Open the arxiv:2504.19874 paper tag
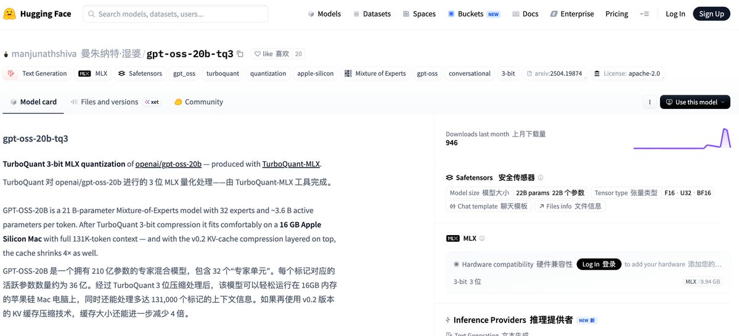 tap(555, 73)
